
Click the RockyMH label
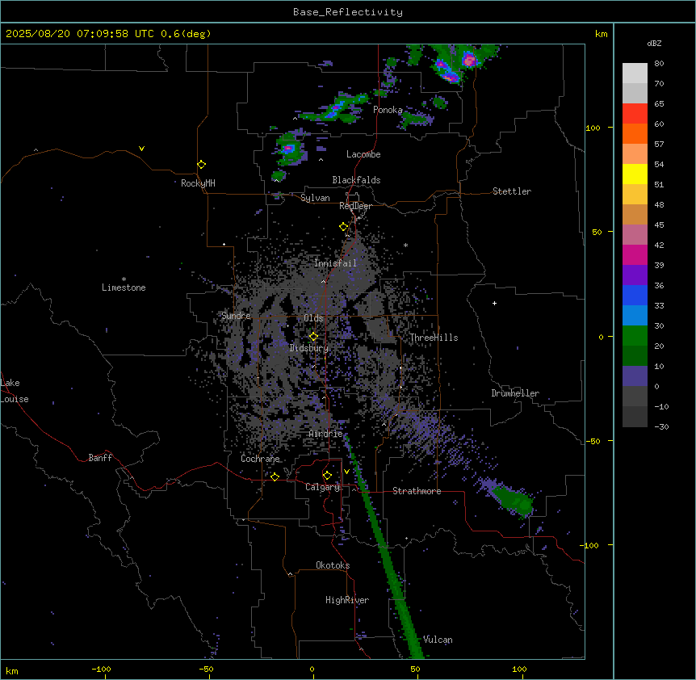(198, 183)
